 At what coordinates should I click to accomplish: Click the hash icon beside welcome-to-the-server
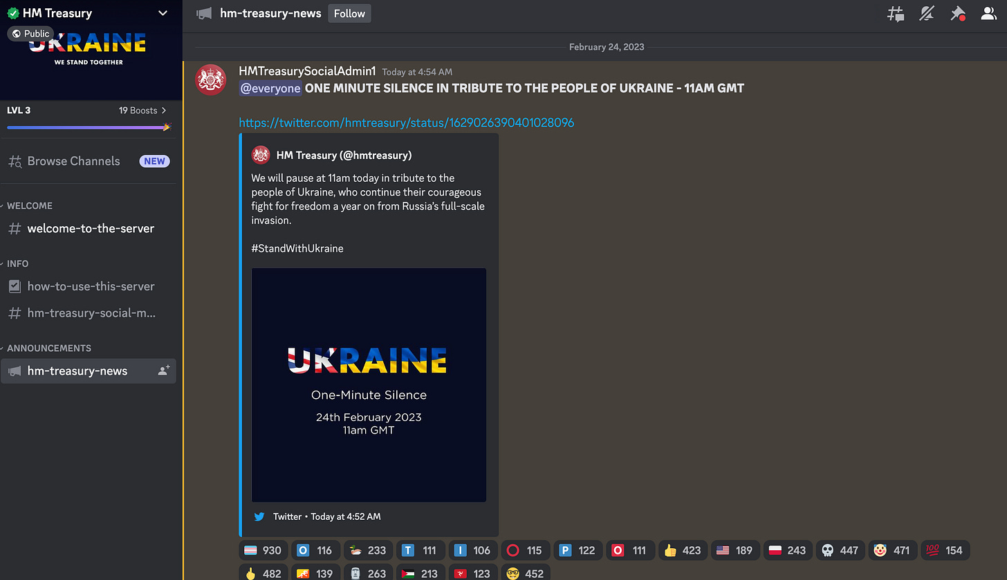pos(15,229)
